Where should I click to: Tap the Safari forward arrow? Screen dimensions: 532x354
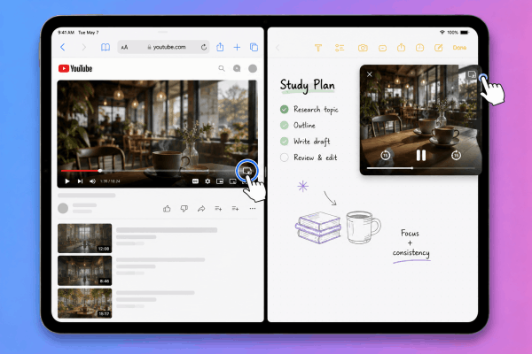(84, 47)
